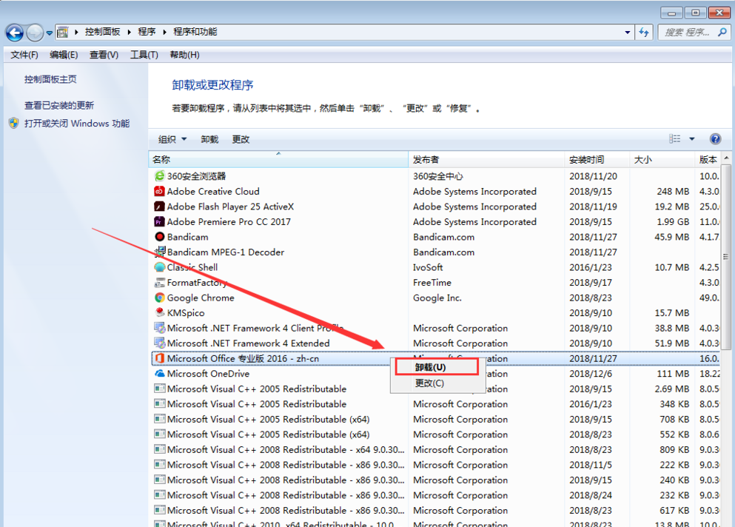Screen dimensions: 735x527
Task: Select the Adobe Flash Player 25 ActiveX icon
Action: click(x=158, y=206)
